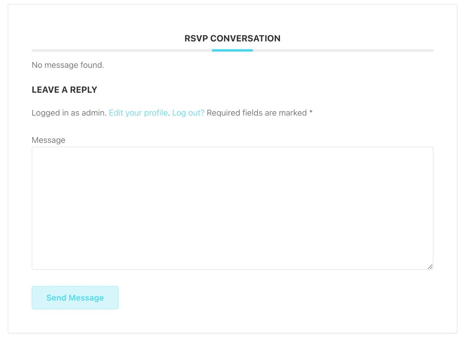
Task: Click the LEAVE A REPLY heading
Action: (x=64, y=89)
